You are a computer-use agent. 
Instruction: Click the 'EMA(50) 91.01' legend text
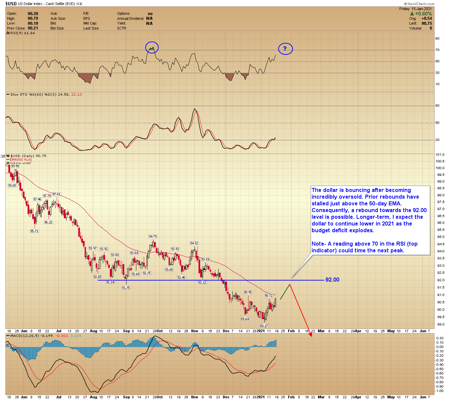click(21, 160)
